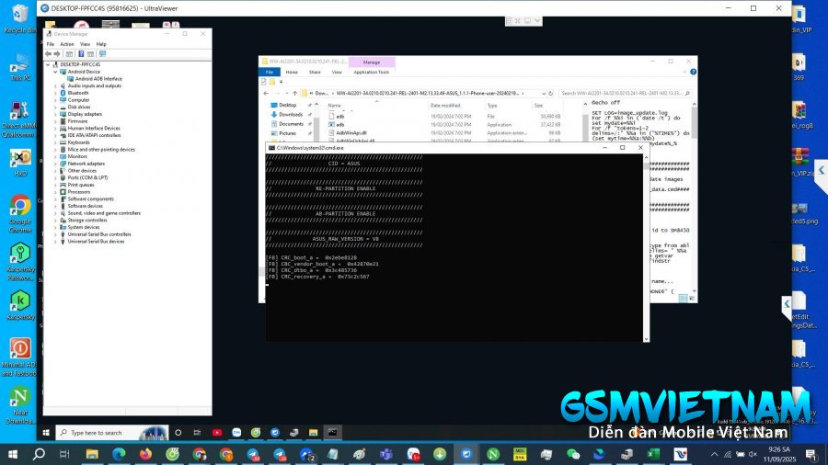
Task: Click WeChat icon in host taskbar
Action: pos(573,454)
